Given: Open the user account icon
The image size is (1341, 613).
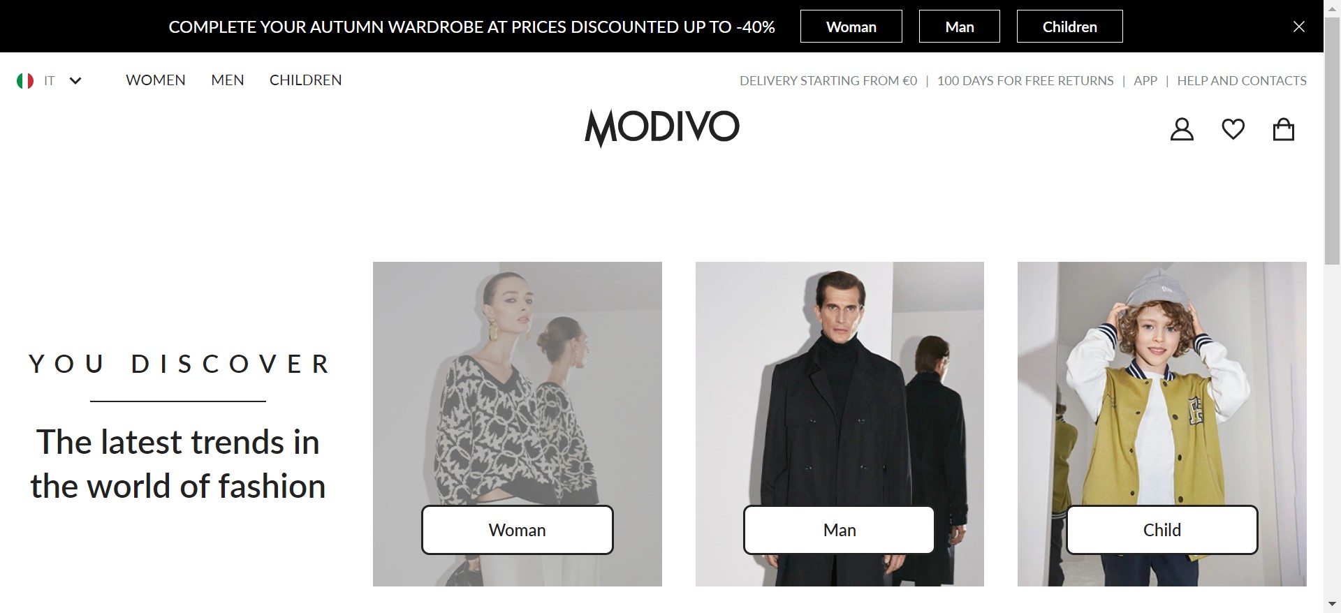Looking at the screenshot, I should (1182, 130).
